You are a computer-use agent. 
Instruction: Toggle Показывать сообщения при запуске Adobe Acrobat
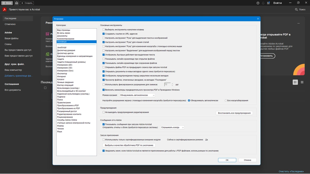coord(104,124)
